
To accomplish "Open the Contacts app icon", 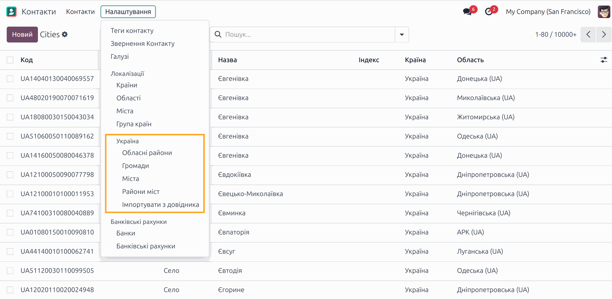I will point(11,12).
